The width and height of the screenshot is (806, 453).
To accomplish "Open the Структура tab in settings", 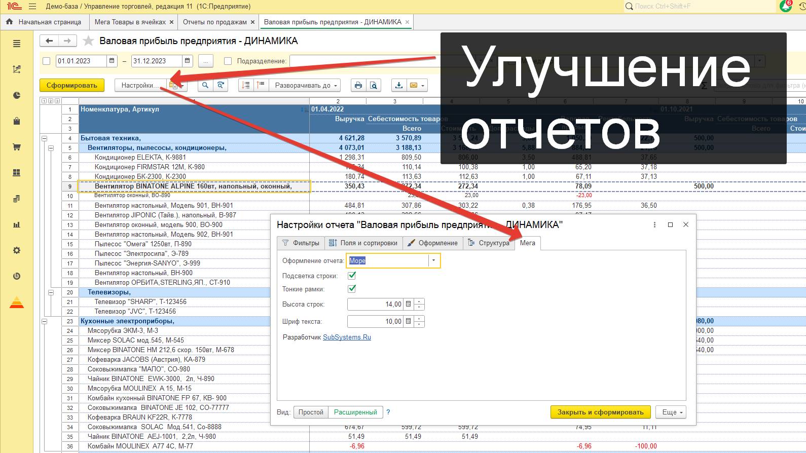I will coord(489,243).
